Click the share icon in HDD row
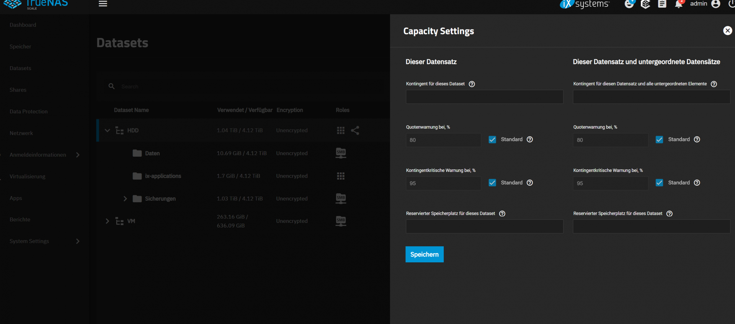Viewport: 735px width, 324px height. click(355, 131)
